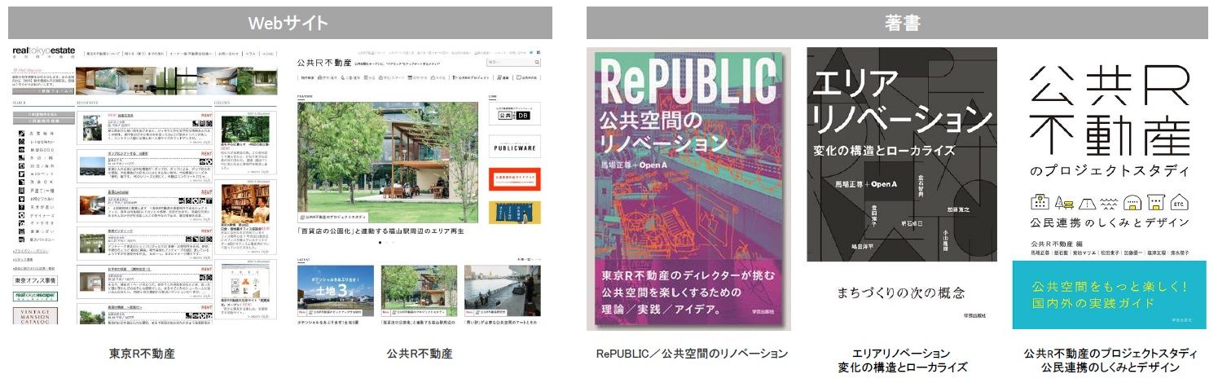The image size is (1218, 387).
Task: Click the icon beside 水辺/緑 category
Action: click(21, 157)
